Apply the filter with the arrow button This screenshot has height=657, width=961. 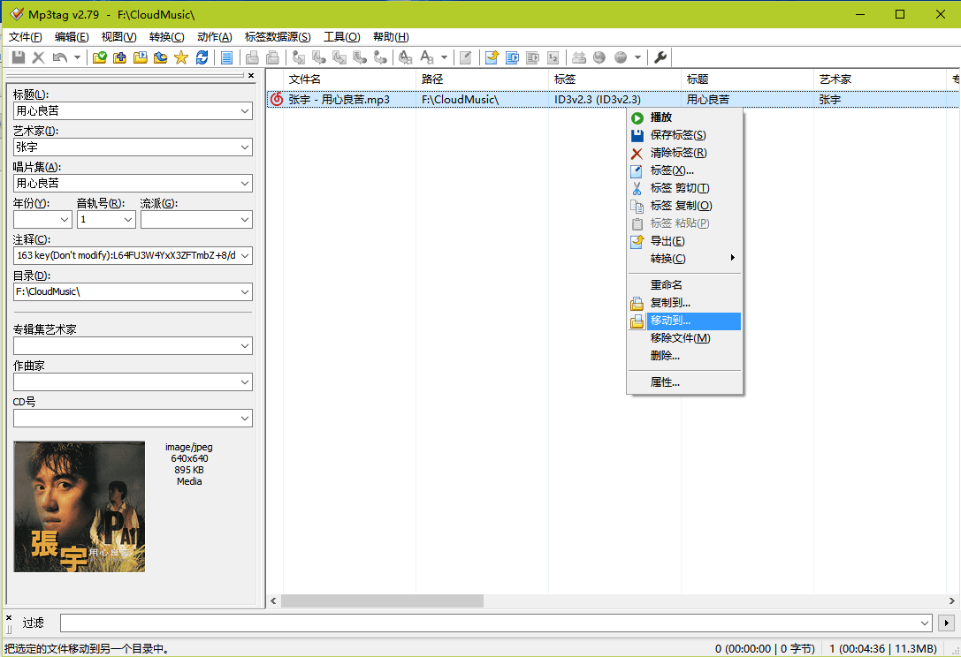946,623
